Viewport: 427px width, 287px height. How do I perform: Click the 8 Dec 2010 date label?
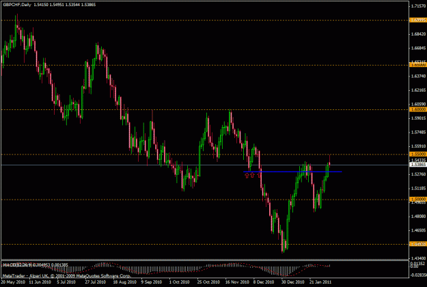tap(264, 282)
